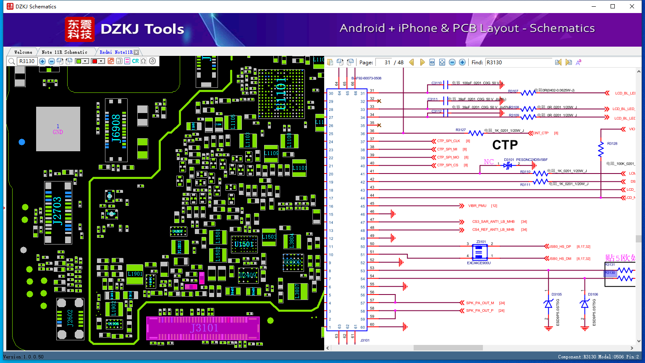
Task: Click the EINT_CTP net label
Action: [541, 133]
